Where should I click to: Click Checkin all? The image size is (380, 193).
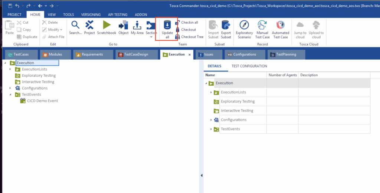186,23
